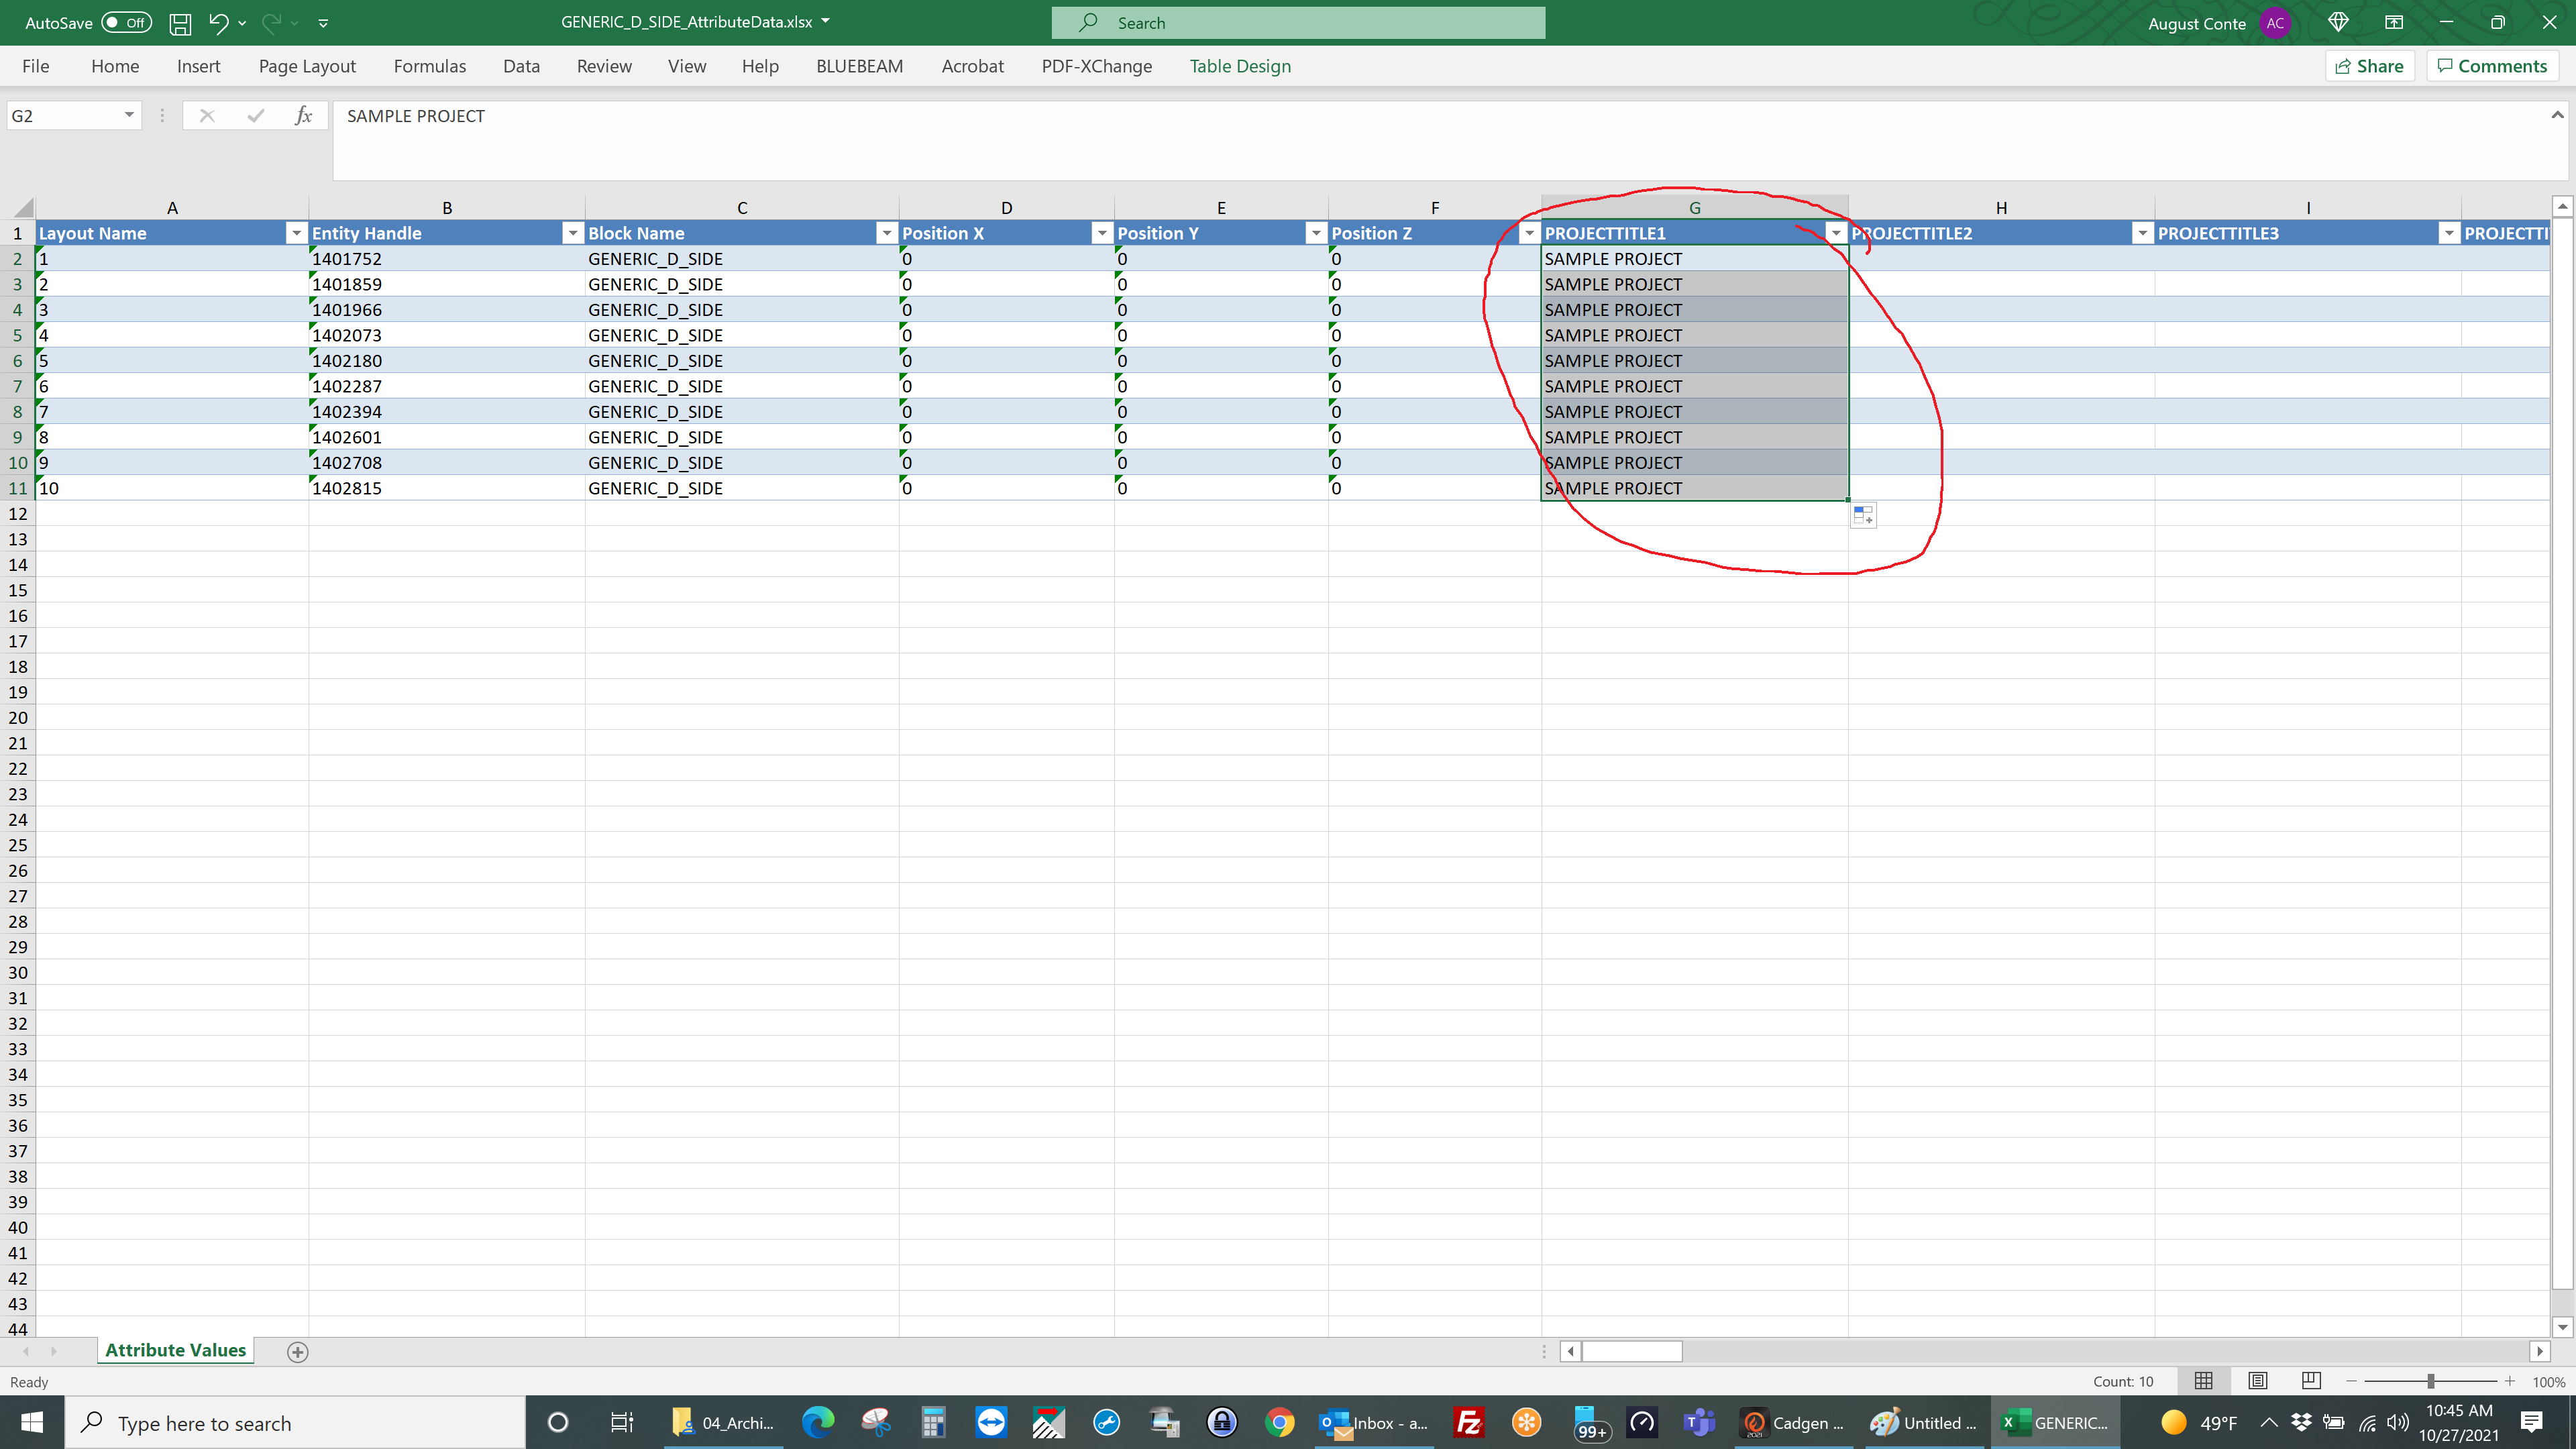Click the Insert Function fx icon

(304, 116)
